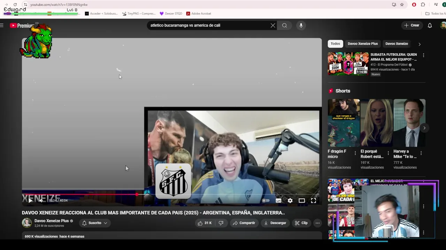
Task: Click the 412 - El Programa Del Fútbol channel
Action: [389, 65]
